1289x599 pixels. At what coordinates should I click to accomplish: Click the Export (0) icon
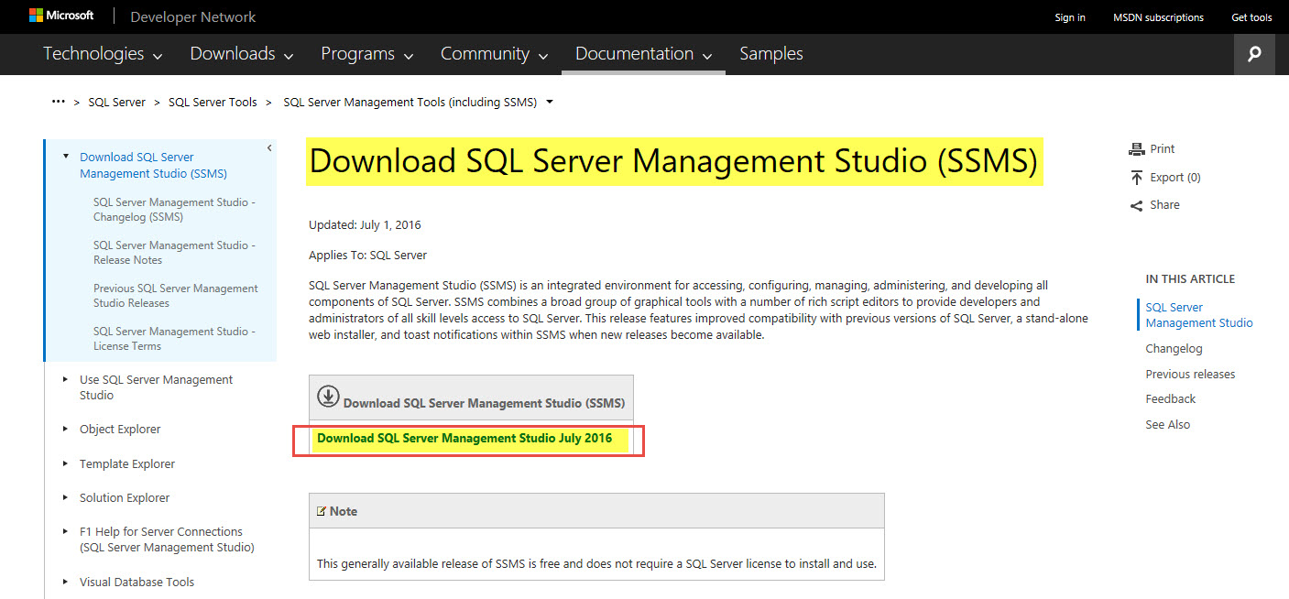click(1137, 177)
